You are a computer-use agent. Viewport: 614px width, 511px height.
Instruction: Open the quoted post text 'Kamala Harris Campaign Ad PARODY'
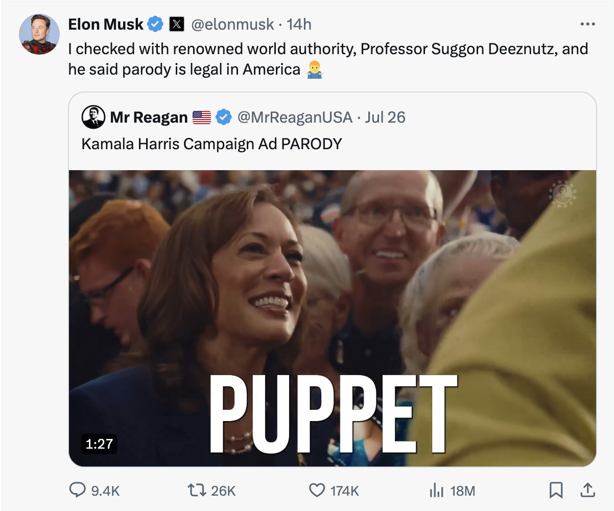point(211,144)
